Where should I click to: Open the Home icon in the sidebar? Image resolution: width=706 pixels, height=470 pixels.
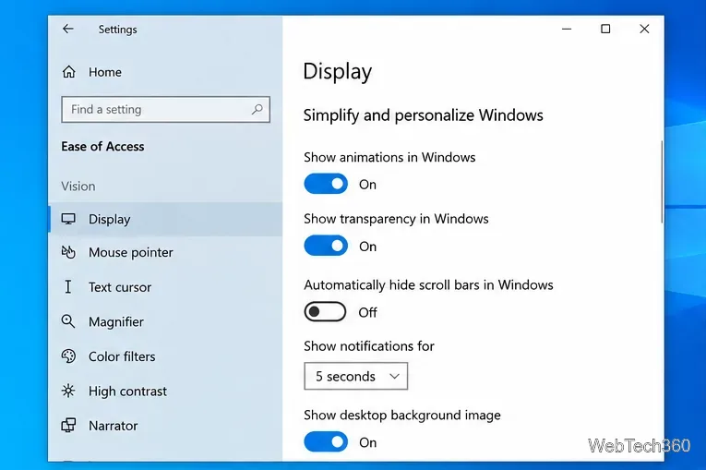(x=69, y=72)
